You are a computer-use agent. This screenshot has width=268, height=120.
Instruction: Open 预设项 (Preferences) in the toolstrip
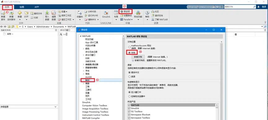click(x=125, y=11)
